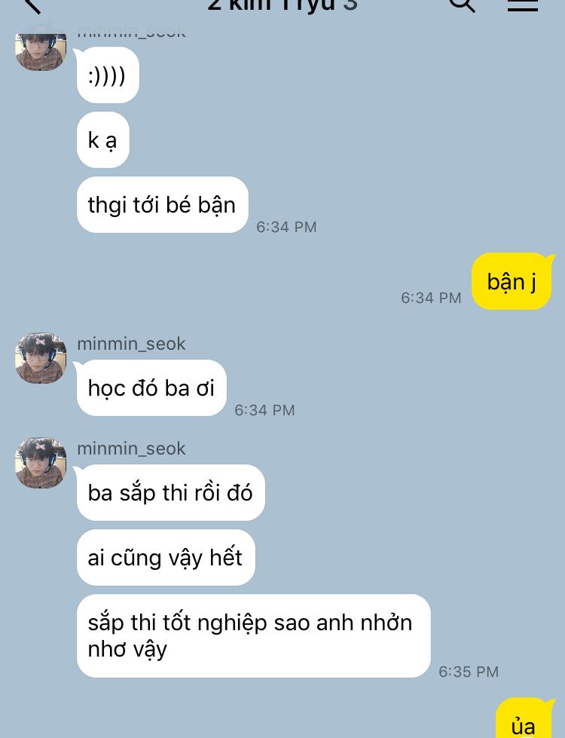Select the 'ai cũng vậy hết' bubble
Image resolution: width=565 pixels, height=738 pixels.
[x=166, y=558]
